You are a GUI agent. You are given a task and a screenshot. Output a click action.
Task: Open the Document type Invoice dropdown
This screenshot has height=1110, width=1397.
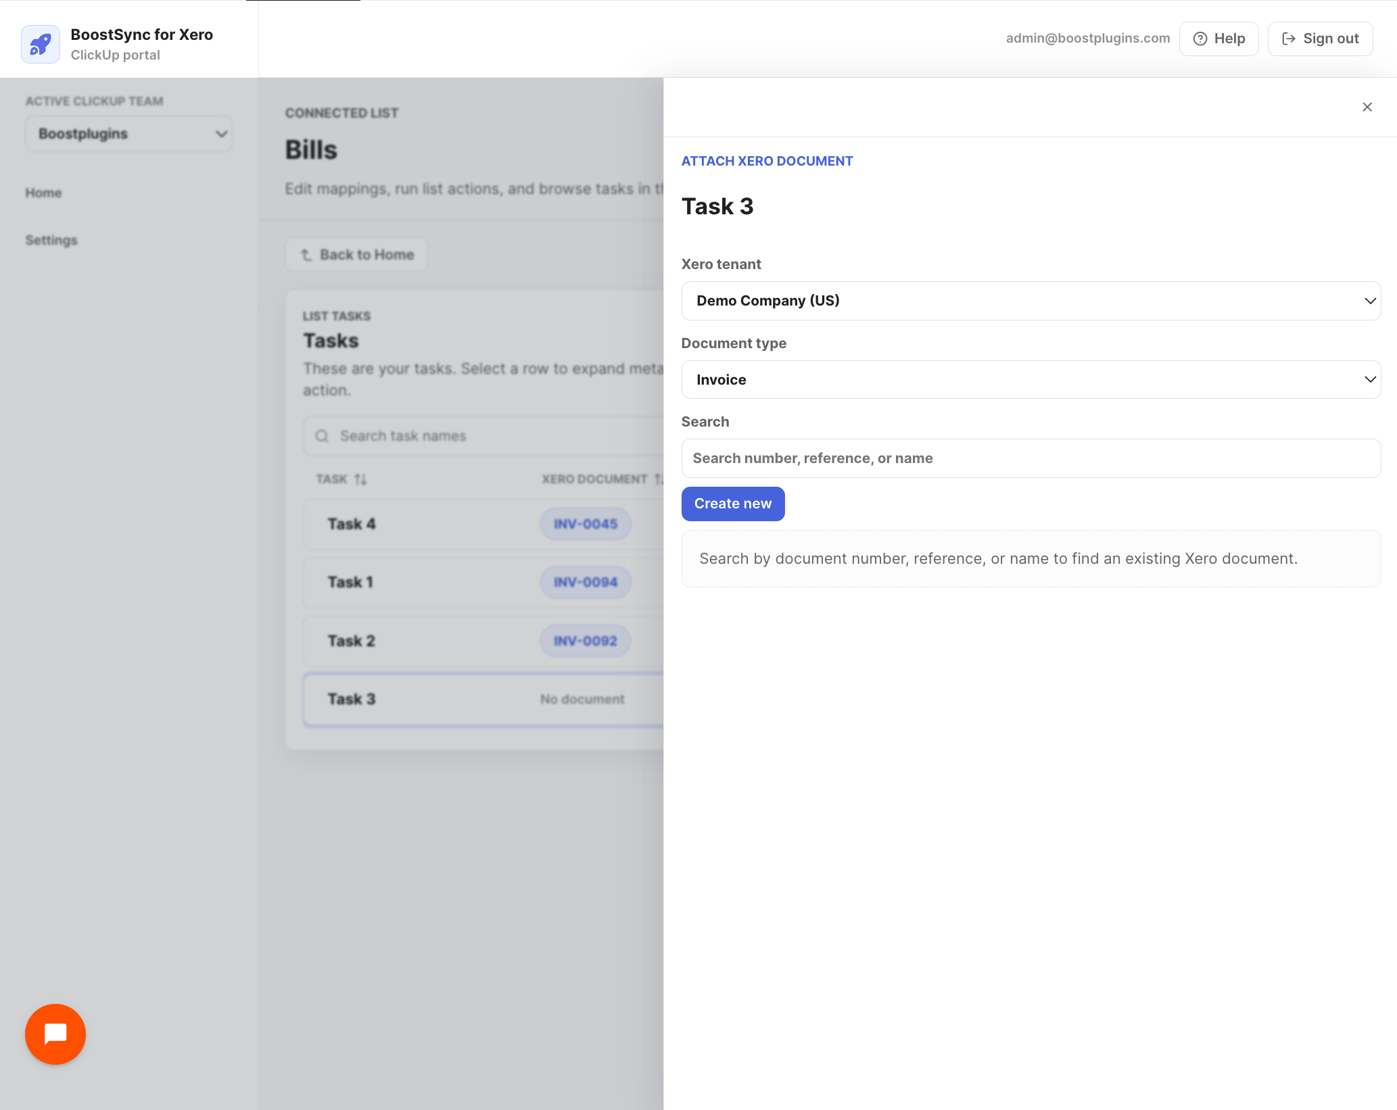[x=1031, y=380]
